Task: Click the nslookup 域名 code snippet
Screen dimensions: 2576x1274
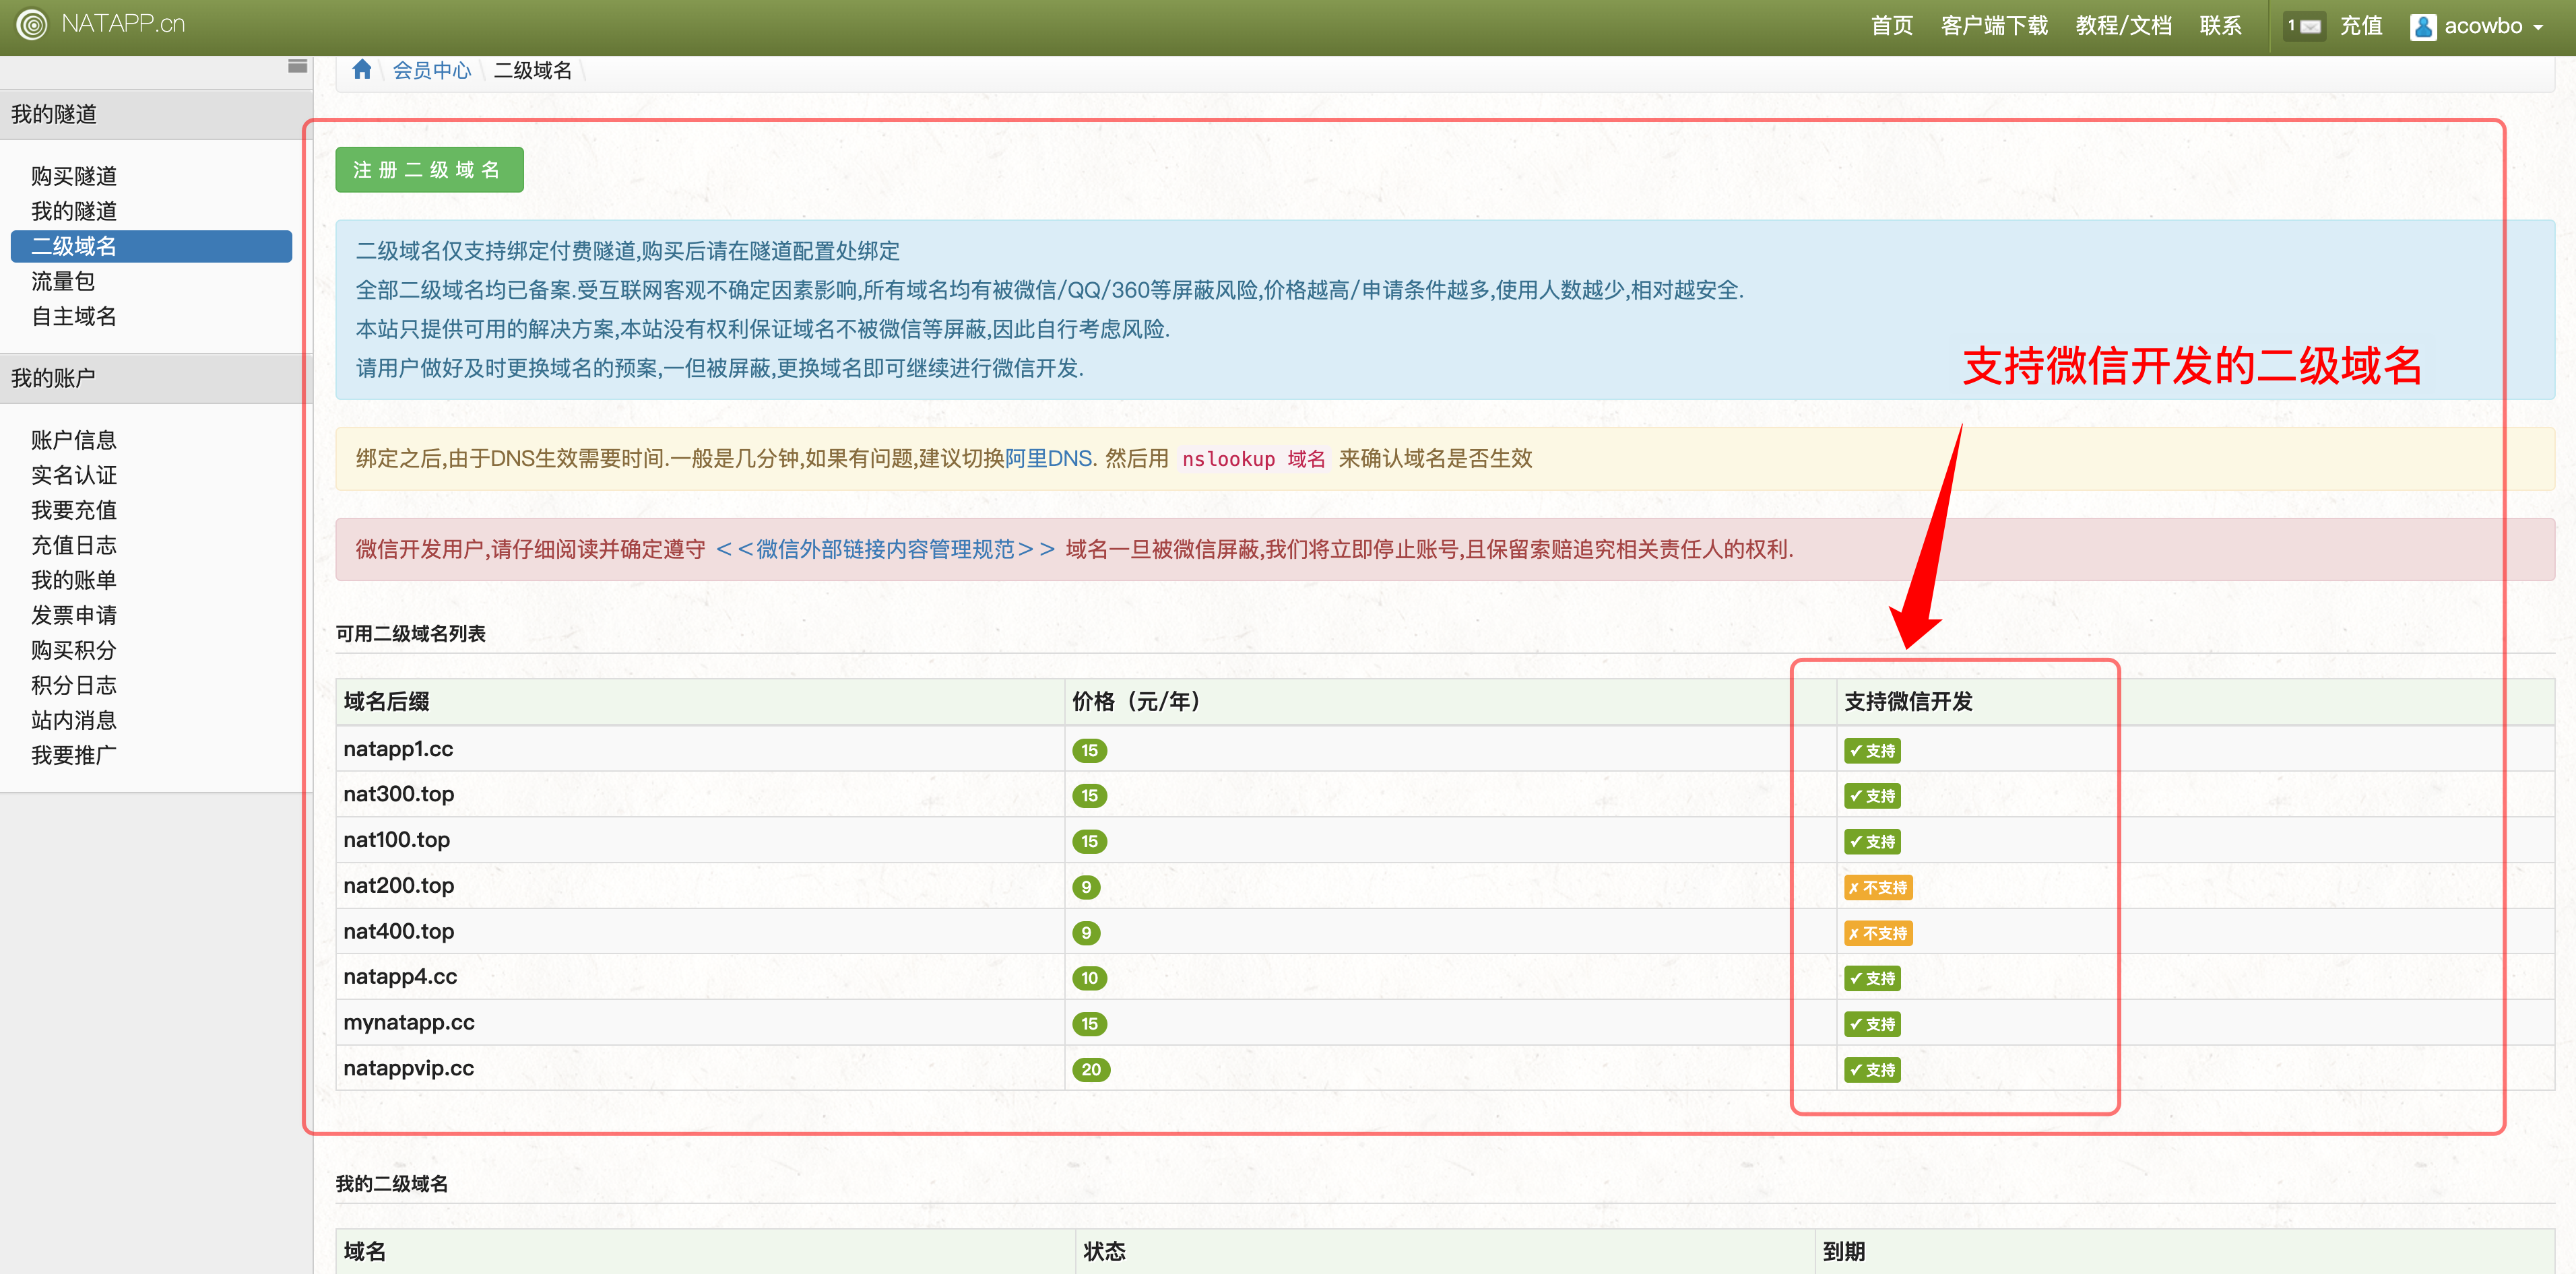Action: pos(1253,459)
